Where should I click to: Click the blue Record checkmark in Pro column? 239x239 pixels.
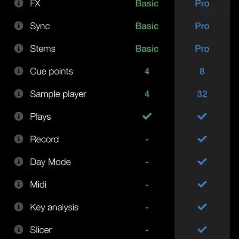coord(202,139)
